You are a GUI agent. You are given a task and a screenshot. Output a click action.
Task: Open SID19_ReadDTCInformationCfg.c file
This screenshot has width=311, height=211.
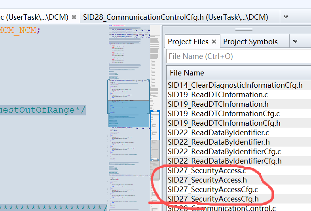coord(224,114)
